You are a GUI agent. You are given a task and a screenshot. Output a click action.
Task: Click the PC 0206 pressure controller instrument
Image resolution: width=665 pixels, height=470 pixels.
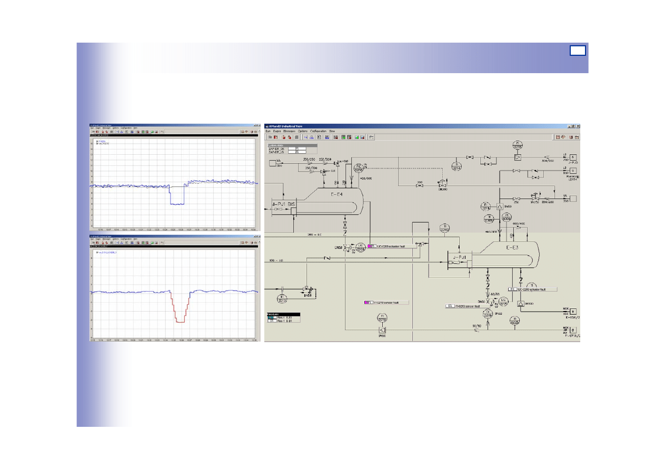(360, 168)
